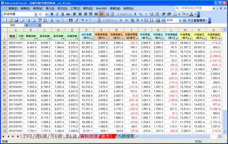Sort descending Z to A
This screenshot has width=228, height=144.
pyautogui.click(x=151, y=20)
